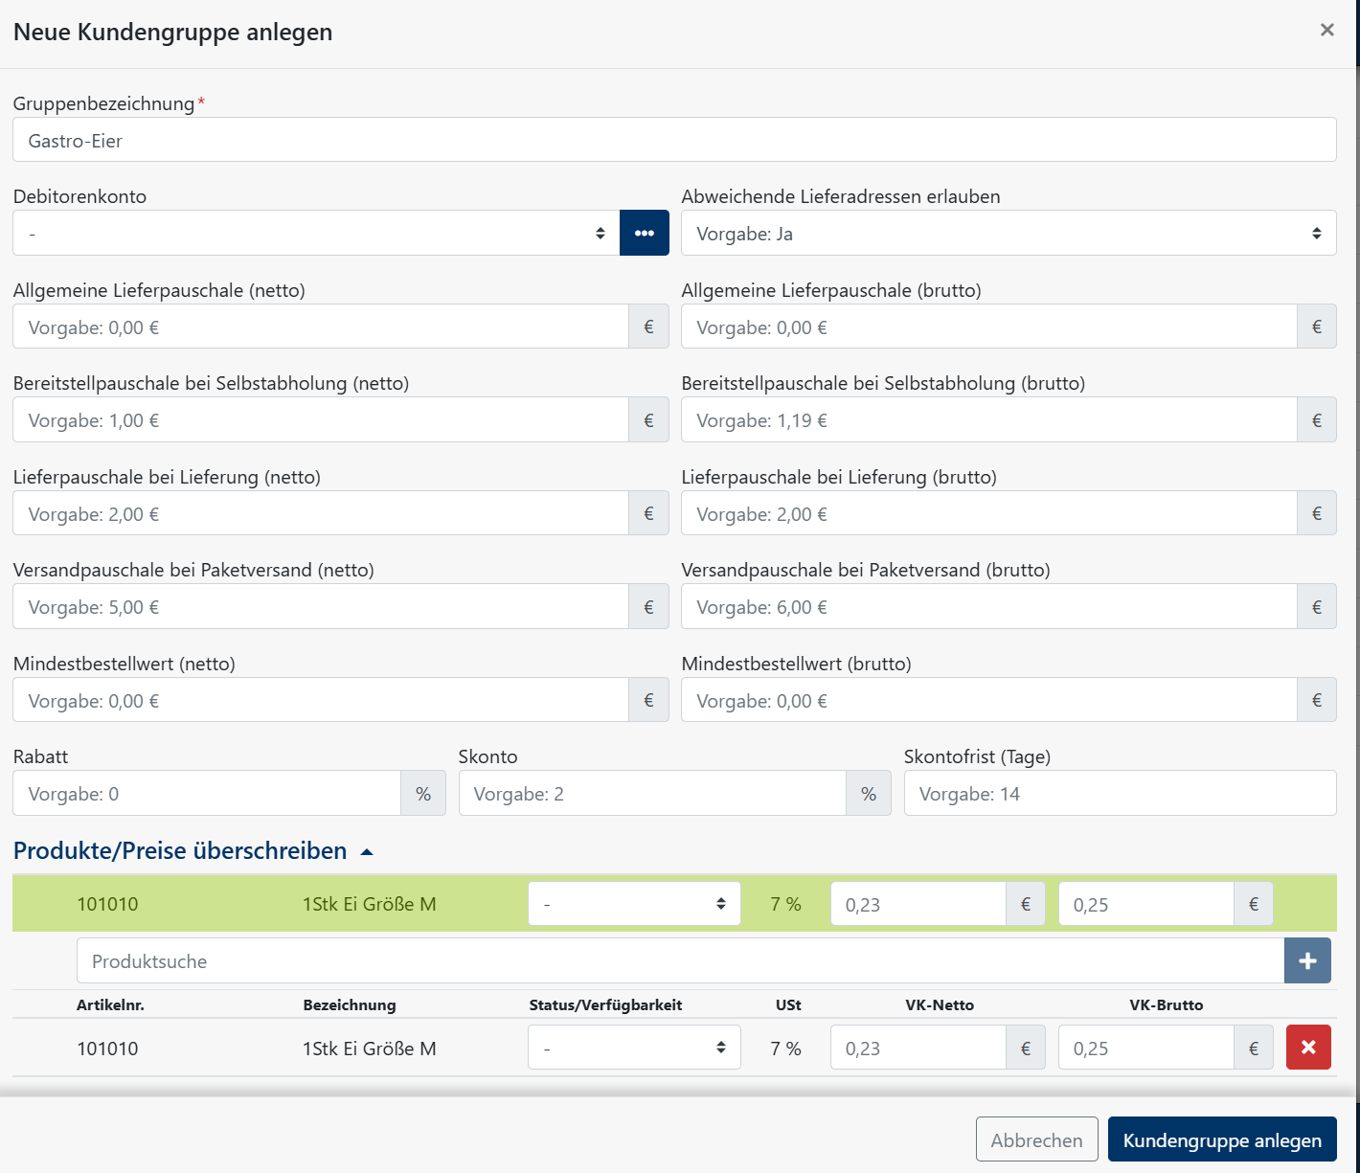Click the three-dots button next to Debitorenkonto

(645, 233)
